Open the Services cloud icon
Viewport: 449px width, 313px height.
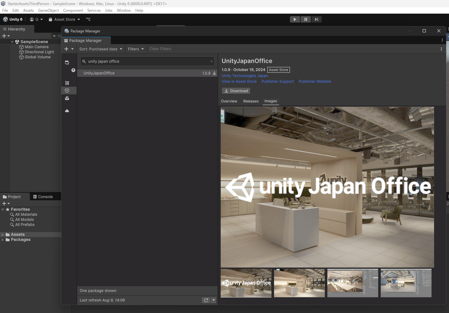67,111
